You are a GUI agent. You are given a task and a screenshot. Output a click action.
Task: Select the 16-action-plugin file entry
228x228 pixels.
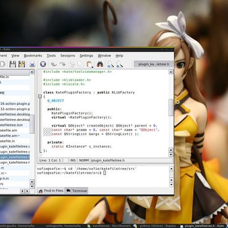tap(15, 104)
